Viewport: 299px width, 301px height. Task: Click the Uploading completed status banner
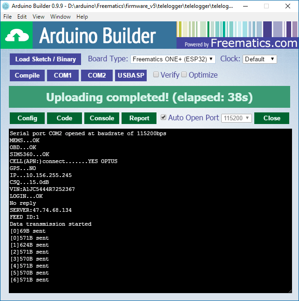[149, 97]
